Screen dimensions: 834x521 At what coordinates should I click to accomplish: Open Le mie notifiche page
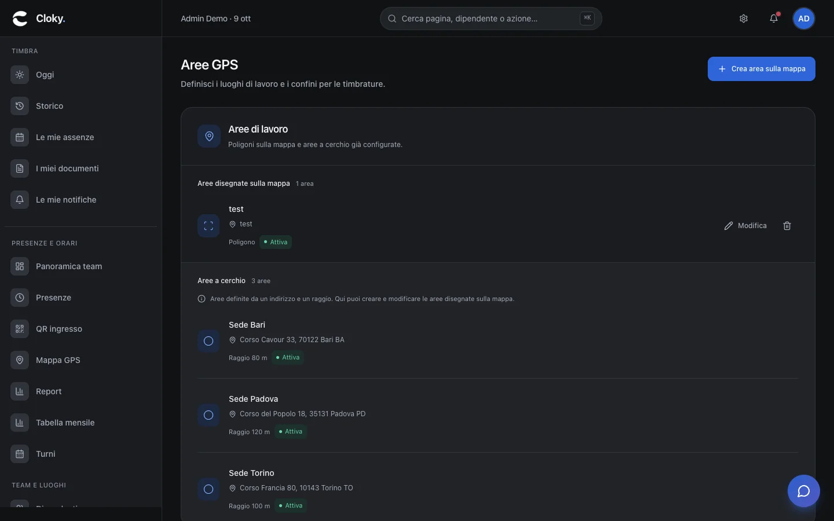pyautogui.click(x=81, y=200)
